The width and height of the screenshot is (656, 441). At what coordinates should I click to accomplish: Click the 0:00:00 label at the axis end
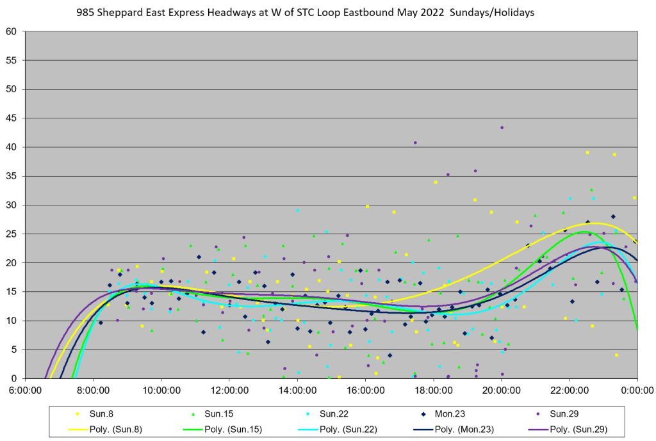637,389
